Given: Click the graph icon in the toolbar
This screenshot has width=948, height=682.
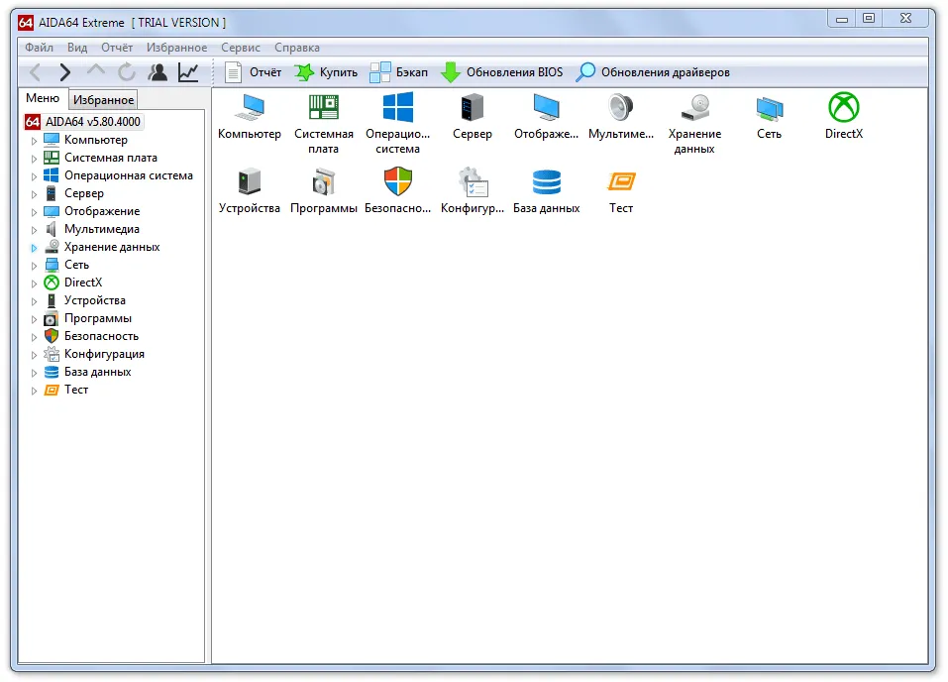Looking at the screenshot, I should [x=188, y=72].
